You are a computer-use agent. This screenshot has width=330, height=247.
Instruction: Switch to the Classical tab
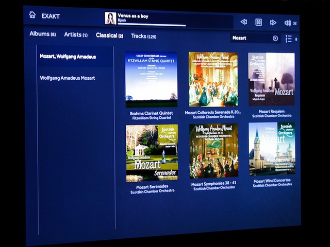coord(109,36)
